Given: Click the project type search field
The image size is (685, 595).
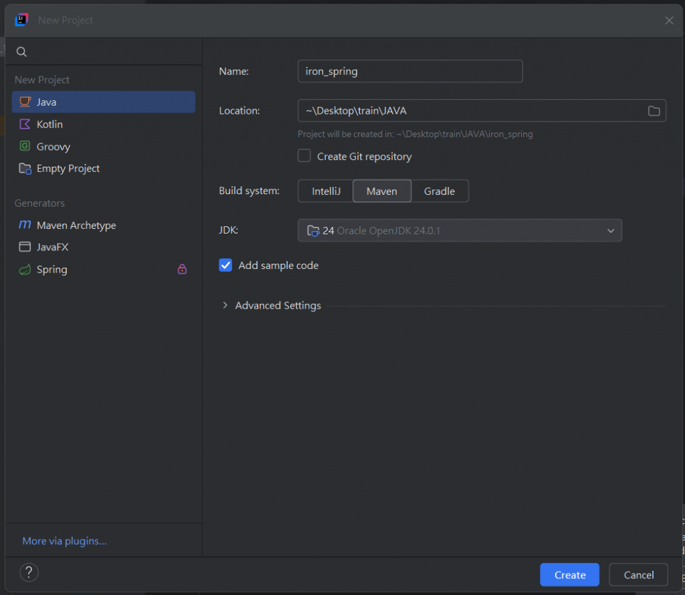Looking at the screenshot, I should pyautogui.click(x=104, y=52).
